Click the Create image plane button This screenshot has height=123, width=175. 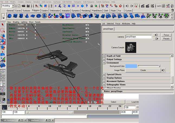pyautogui.click(x=143, y=70)
